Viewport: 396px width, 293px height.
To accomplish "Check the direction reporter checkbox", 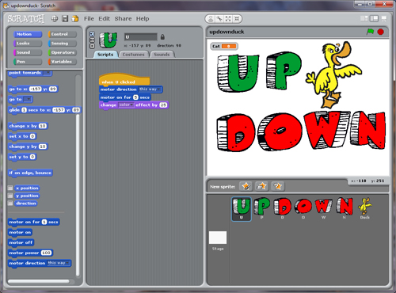I will (x=10, y=204).
